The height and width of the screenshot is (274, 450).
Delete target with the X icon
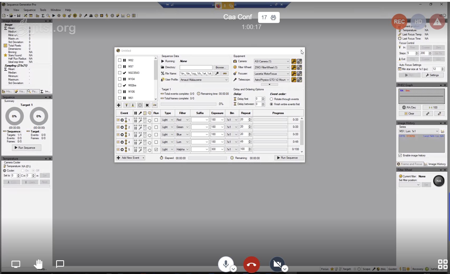tap(147, 105)
